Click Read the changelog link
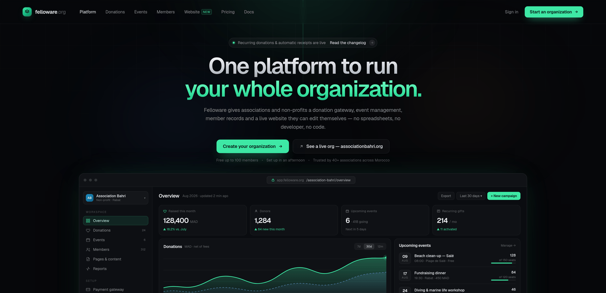This screenshot has width=606, height=293. (x=348, y=43)
